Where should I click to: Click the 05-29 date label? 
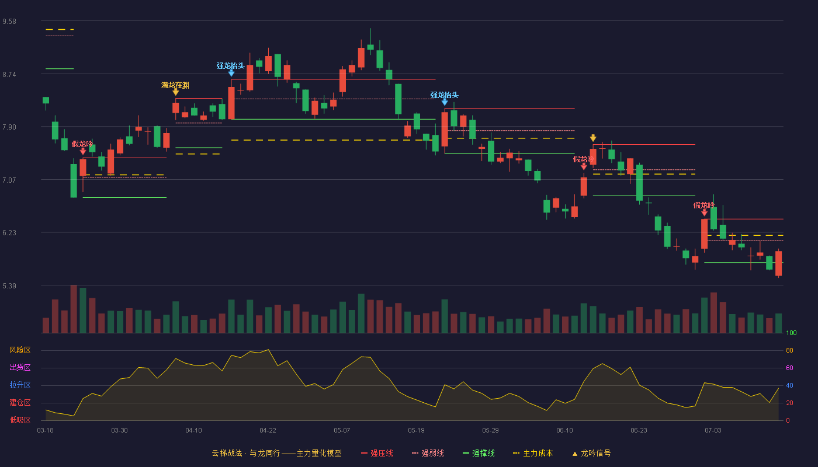[x=490, y=430]
